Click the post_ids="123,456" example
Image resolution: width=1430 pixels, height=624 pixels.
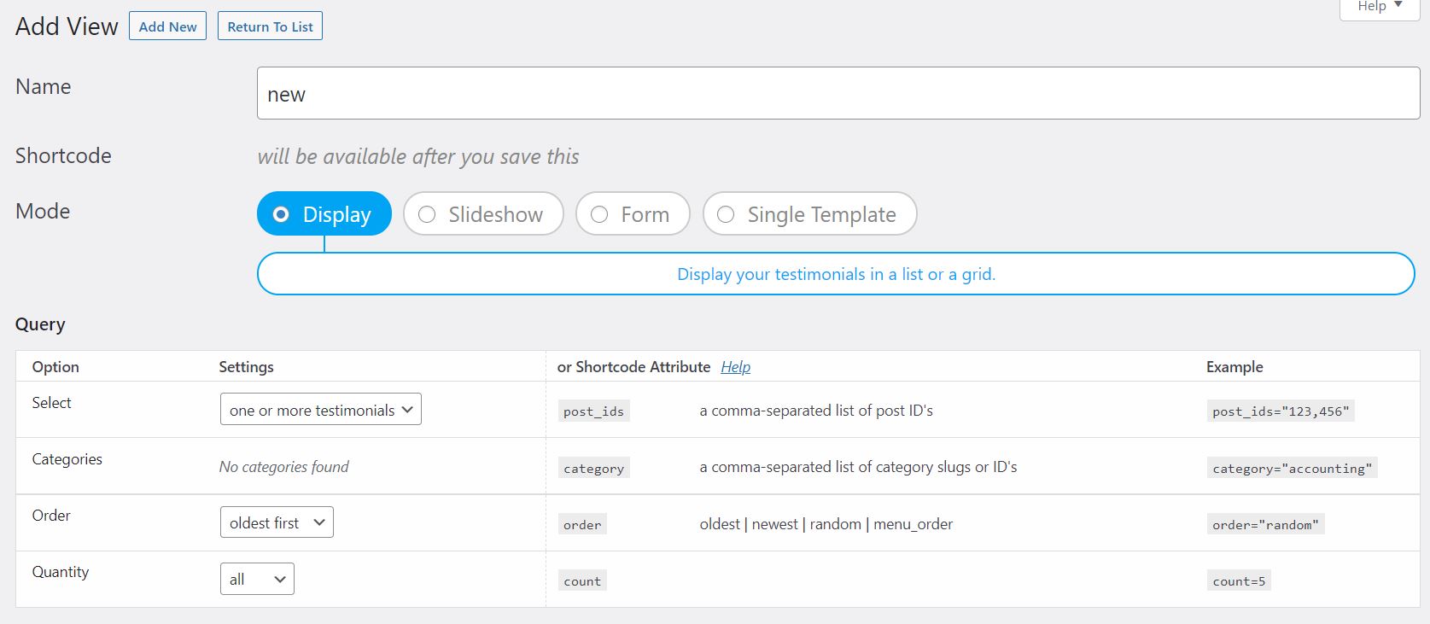point(1280,411)
